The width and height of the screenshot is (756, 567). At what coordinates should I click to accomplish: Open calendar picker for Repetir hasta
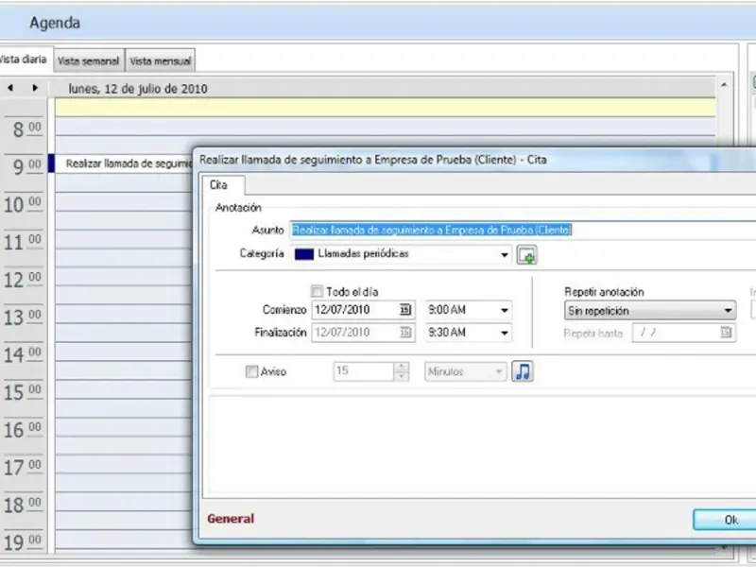coord(726,333)
